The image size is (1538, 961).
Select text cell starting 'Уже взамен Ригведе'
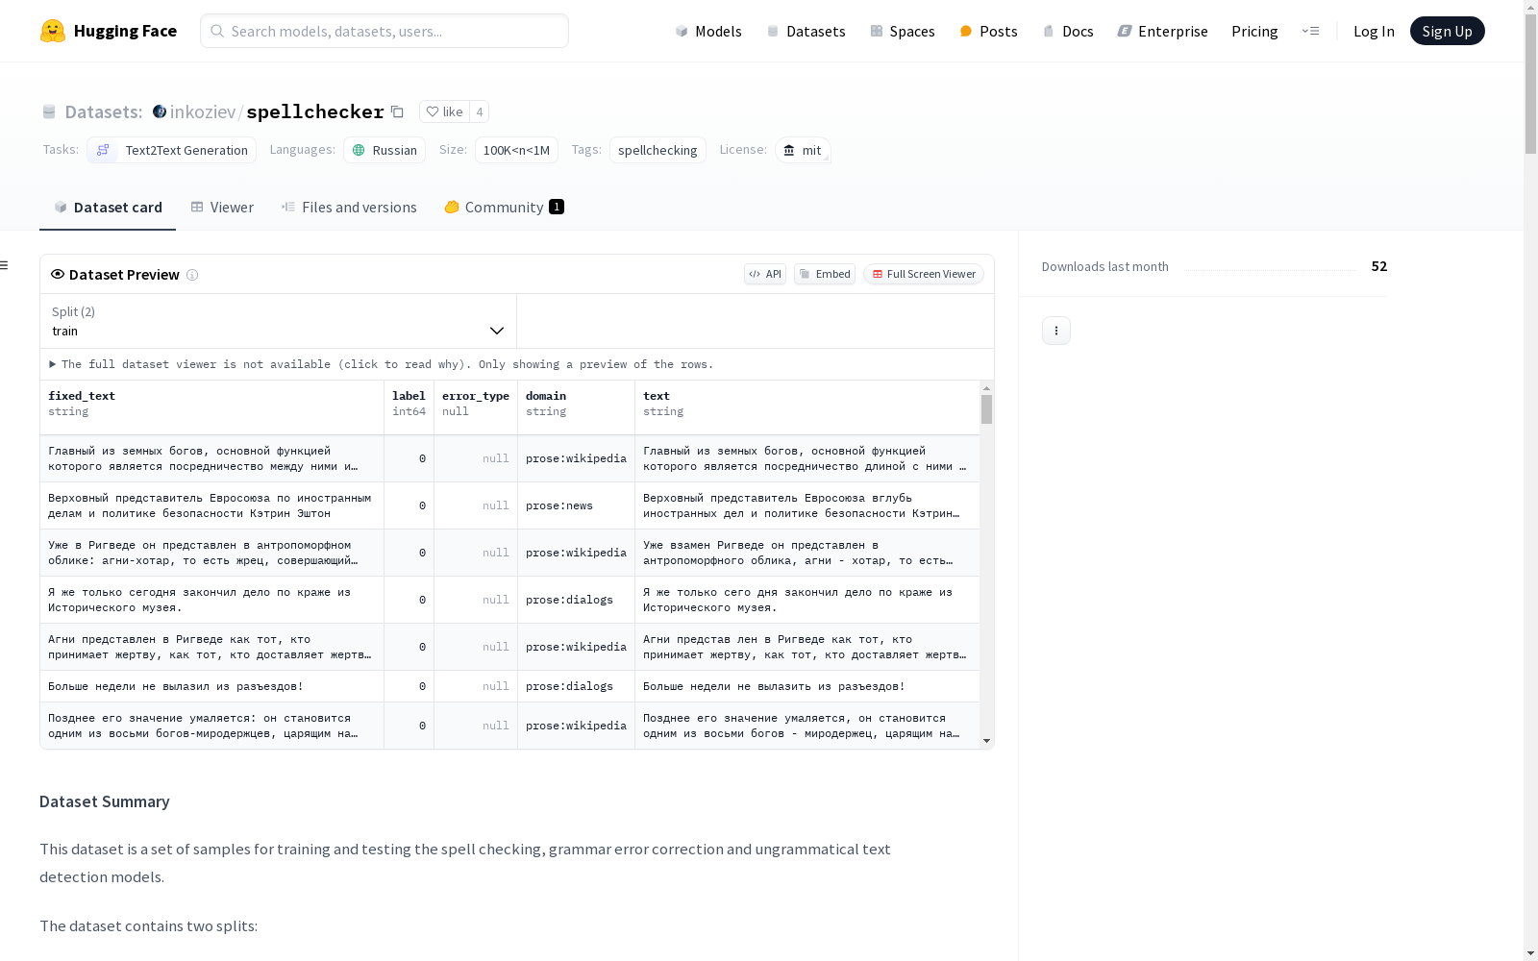pos(807,553)
